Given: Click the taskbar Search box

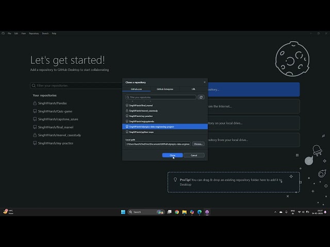Looking at the screenshot, I should (x=146, y=212).
